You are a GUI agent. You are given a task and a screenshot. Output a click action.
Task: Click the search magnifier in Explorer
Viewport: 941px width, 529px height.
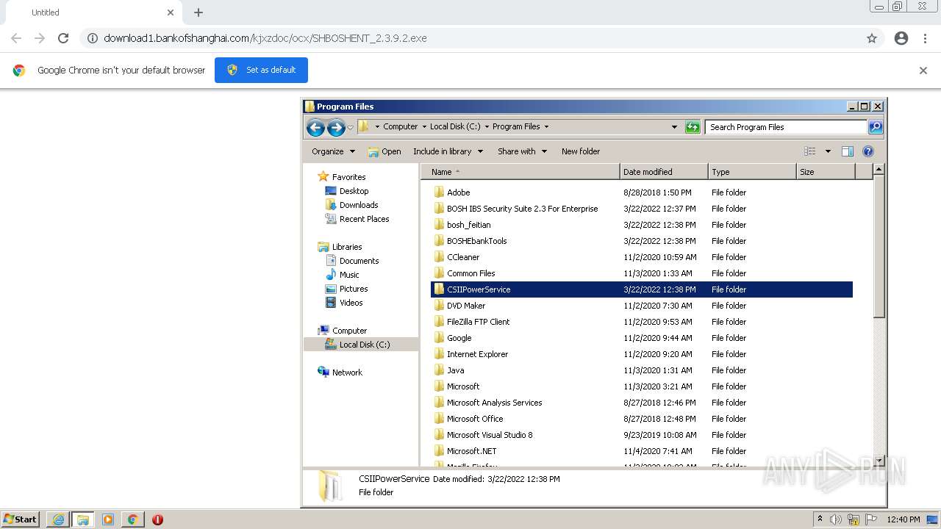(876, 127)
